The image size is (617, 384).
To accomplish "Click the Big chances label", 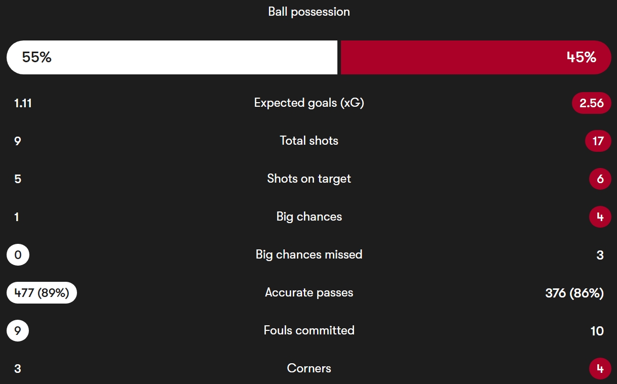I will click(308, 217).
